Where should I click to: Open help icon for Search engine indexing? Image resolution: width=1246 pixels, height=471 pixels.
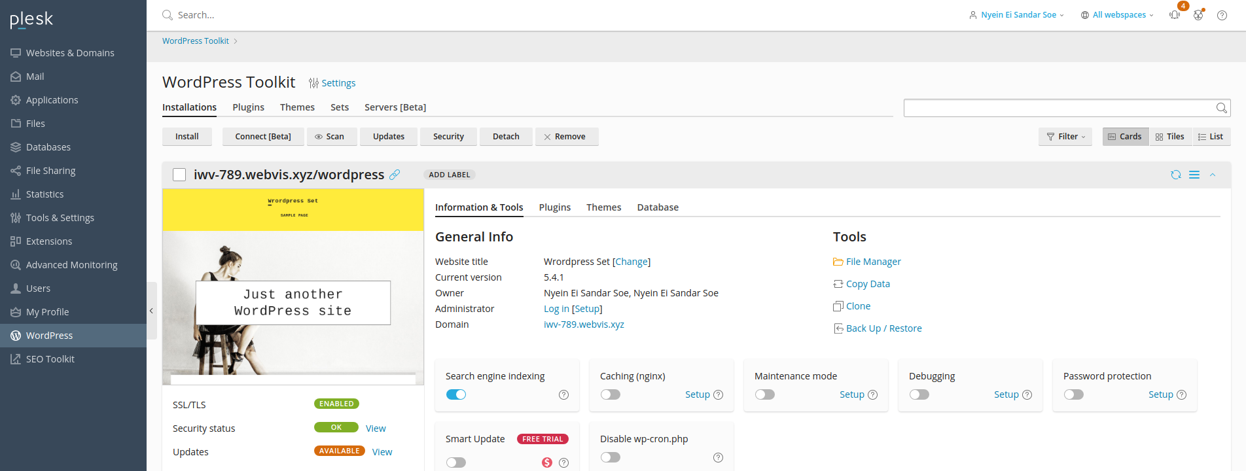click(x=563, y=394)
